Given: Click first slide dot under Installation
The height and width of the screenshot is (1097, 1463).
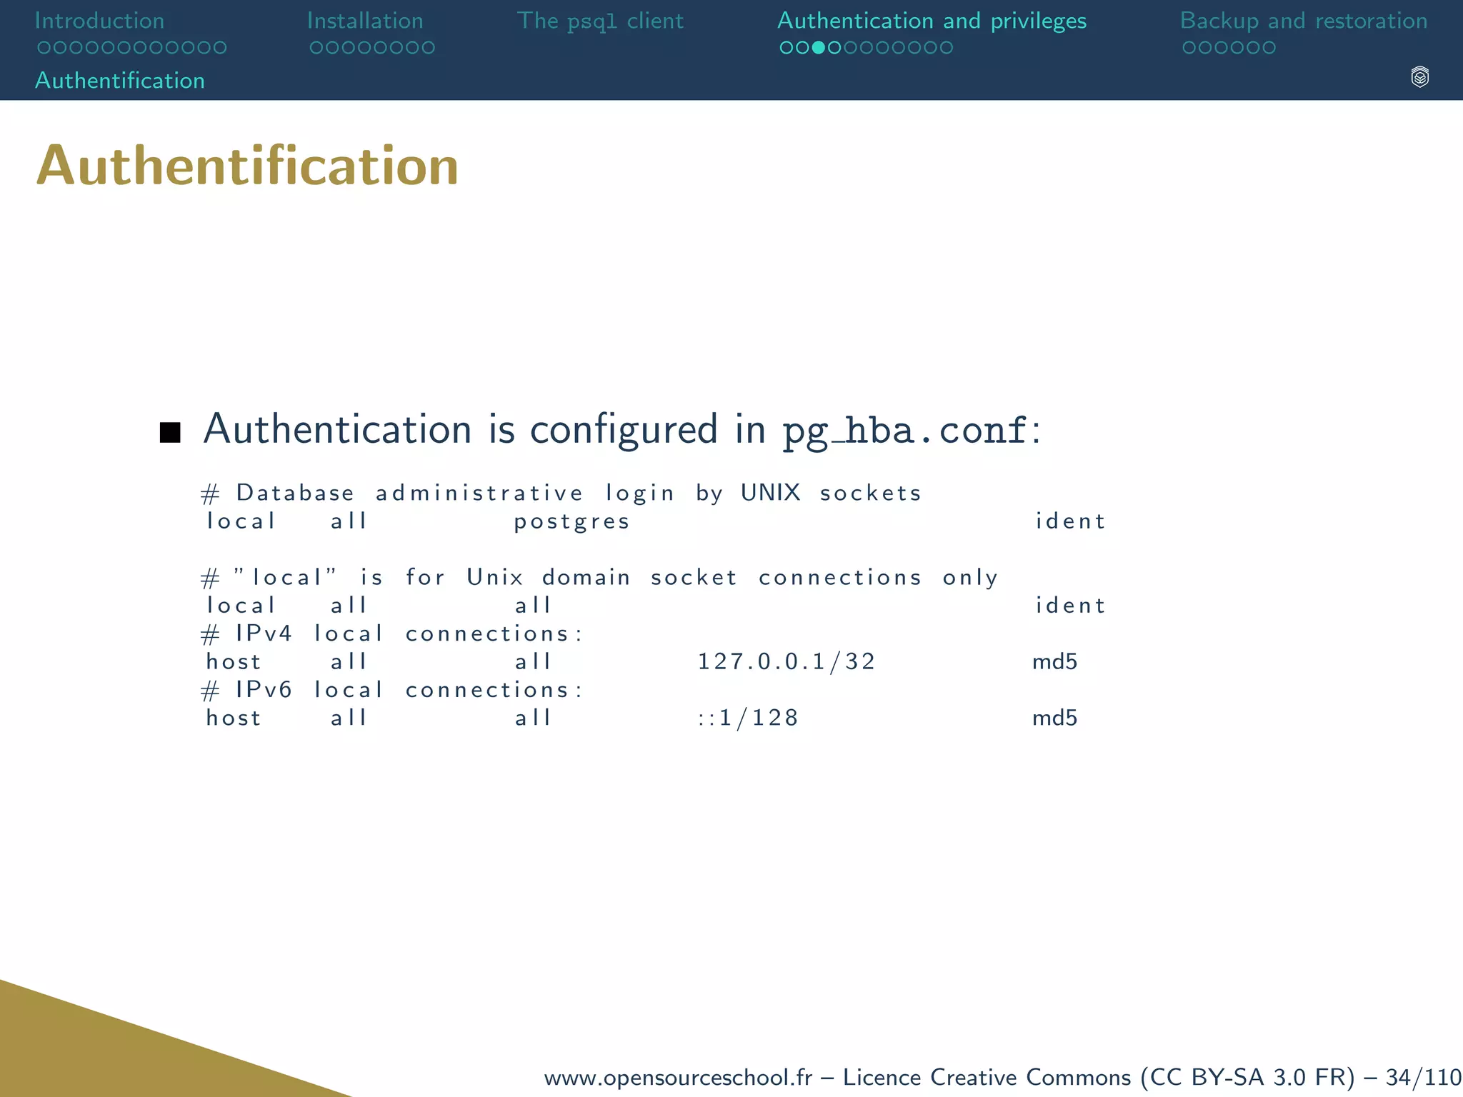Looking at the screenshot, I should (x=316, y=48).
